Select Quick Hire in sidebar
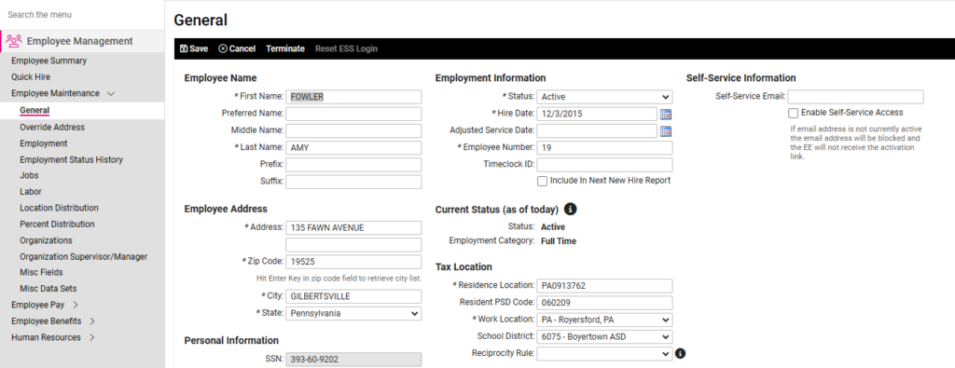The width and height of the screenshot is (955, 368). 31,77
